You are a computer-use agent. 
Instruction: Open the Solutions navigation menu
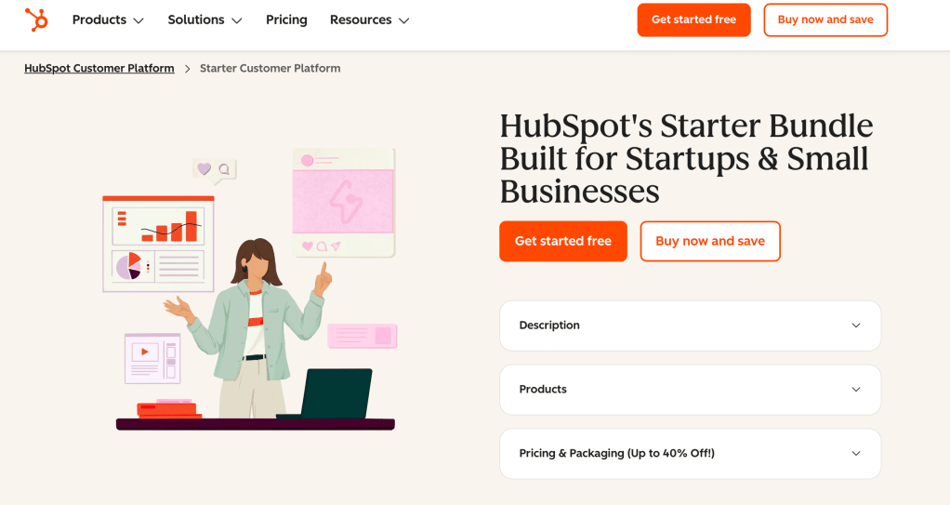(196, 20)
